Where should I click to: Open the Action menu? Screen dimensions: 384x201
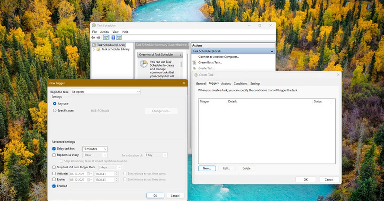coord(105,32)
